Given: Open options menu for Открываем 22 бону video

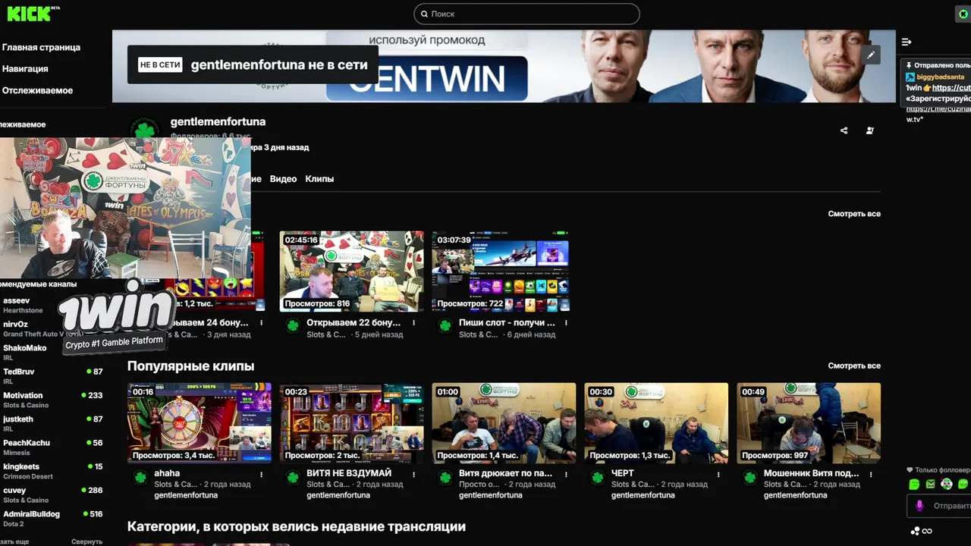Looking at the screenshot, I should [x=413, y=323].
